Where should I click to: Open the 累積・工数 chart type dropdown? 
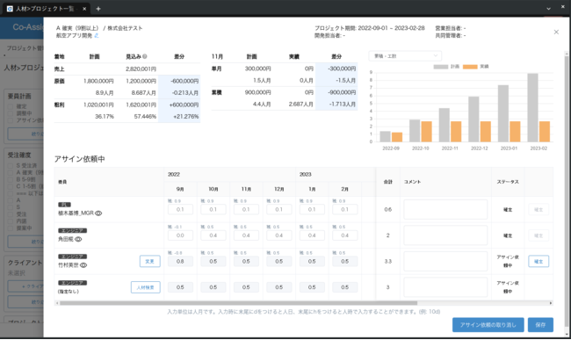click(x=405, y=56)
